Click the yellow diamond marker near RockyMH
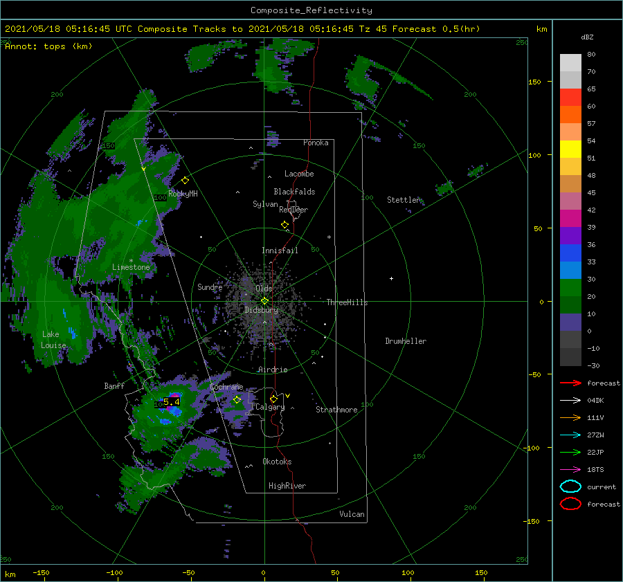This screenshot has width=623, height=582. 185,181
